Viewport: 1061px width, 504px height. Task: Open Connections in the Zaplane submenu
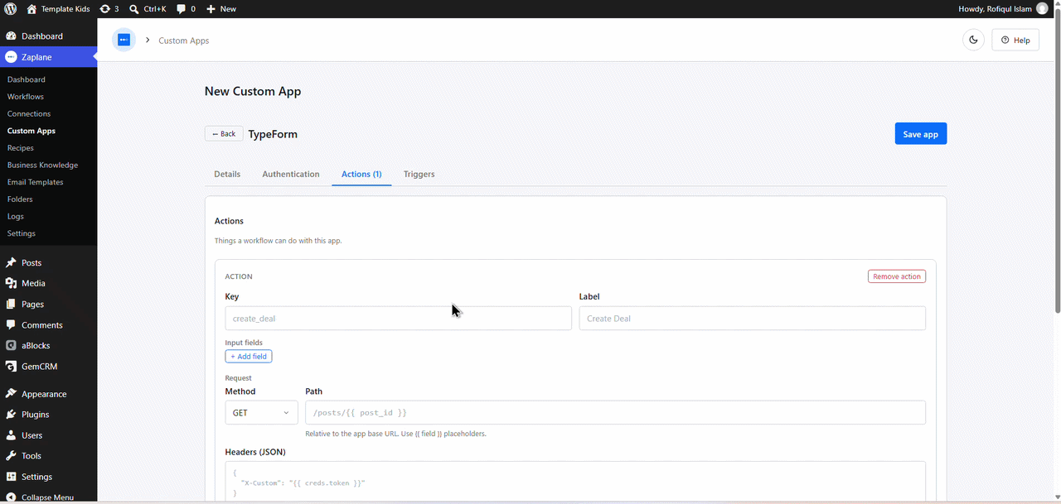click(29, 113)
